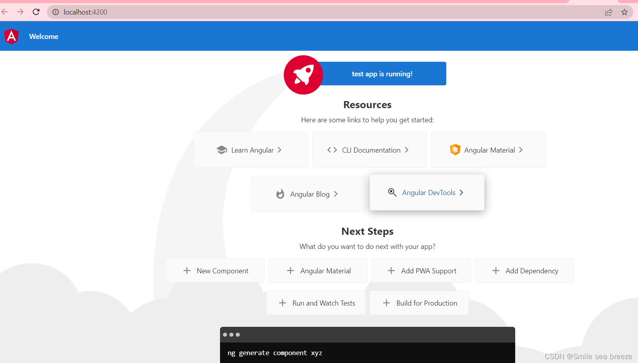Click the chevron after CLI Documentation

click(407, 150)
